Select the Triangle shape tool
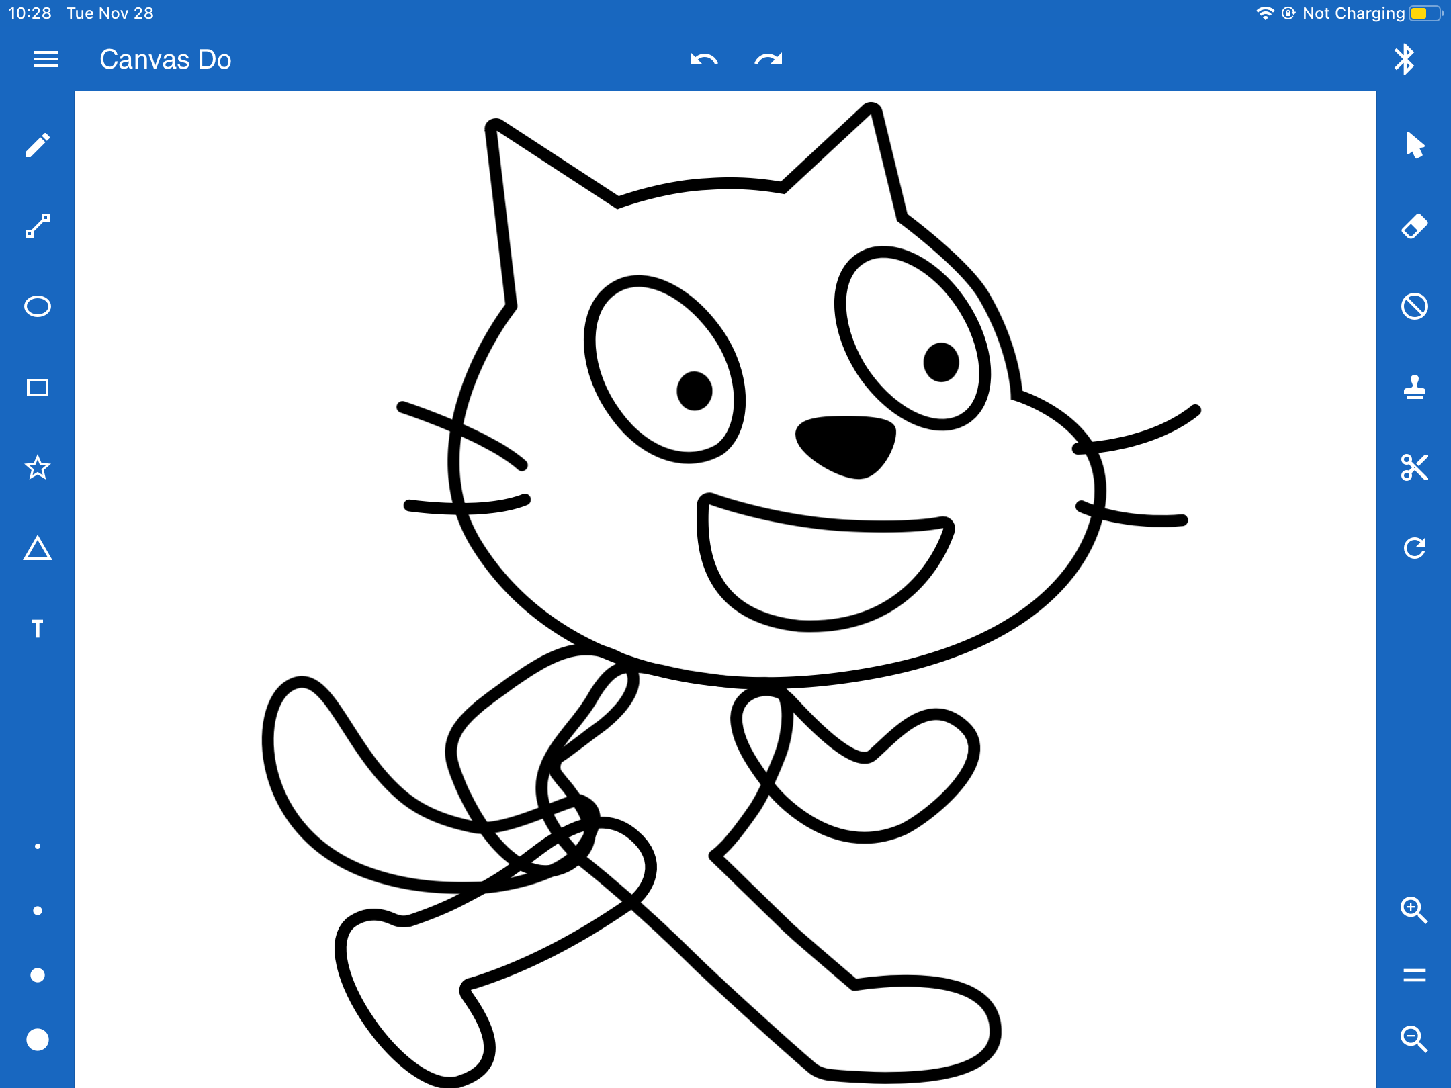The height and width of the screenshot is (1088, 1451). tap(38, 549)
